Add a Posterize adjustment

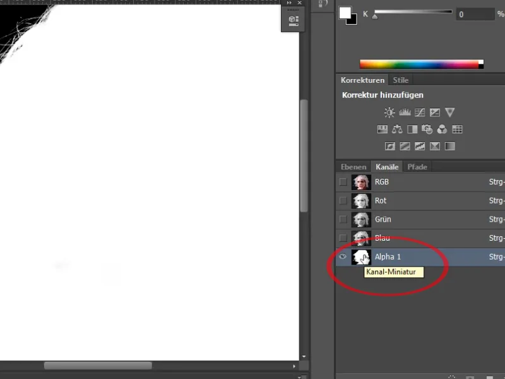pyautogui.click(x=405, y=147)
